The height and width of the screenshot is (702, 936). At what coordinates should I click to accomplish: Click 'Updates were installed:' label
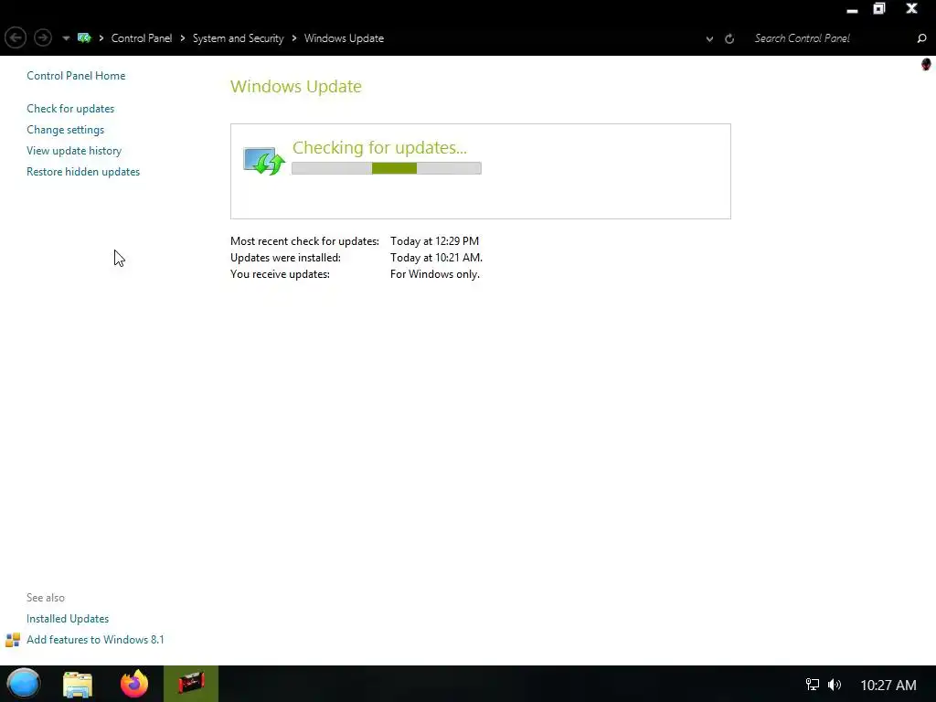click(x=285, y=258)
